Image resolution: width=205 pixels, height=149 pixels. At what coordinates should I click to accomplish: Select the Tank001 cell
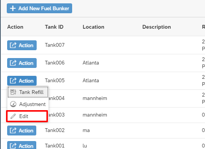[55, 146]
